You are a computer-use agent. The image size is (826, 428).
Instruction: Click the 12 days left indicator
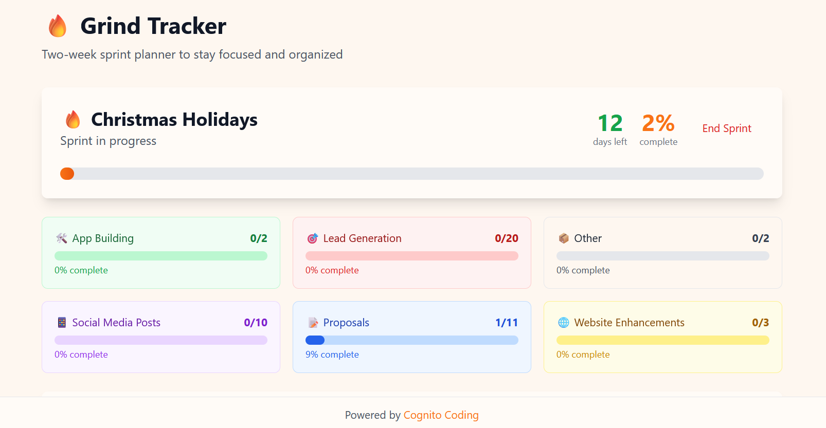[x=609, y=128]
